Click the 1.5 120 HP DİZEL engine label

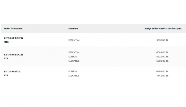12,72
